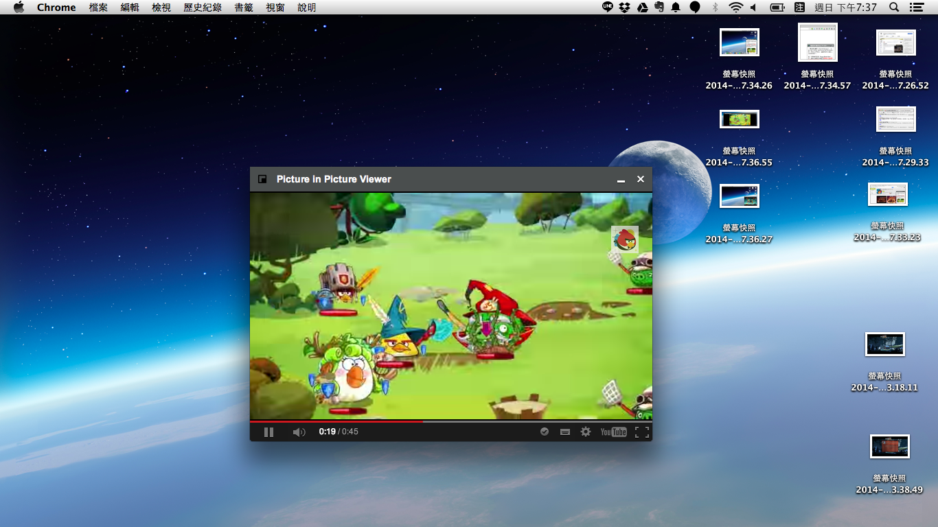The width and height of the screenshot is (938, 527).
Task: Click the Evernote elephant menu bar icon
Action: 659,8
